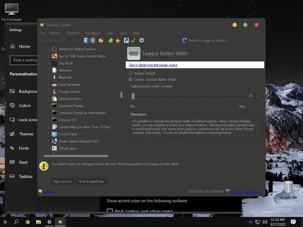Screen dimensions: 303x227
Task: Click the Case Sensitivity drive icon
Action: pos(54,85)
